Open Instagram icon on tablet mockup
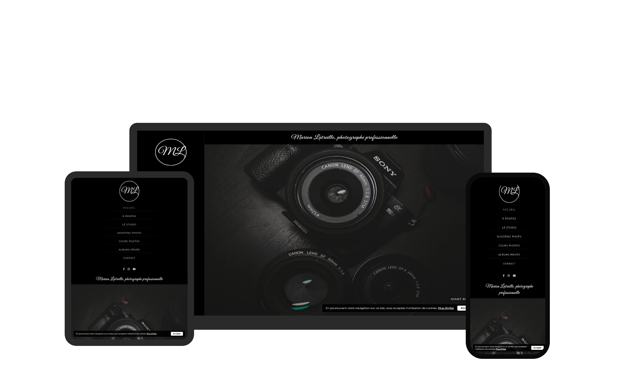The width and height of the screenshot is (621, 375). [x=129, y=269]
